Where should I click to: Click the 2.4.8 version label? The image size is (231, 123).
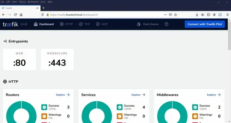tap(24, 24)
